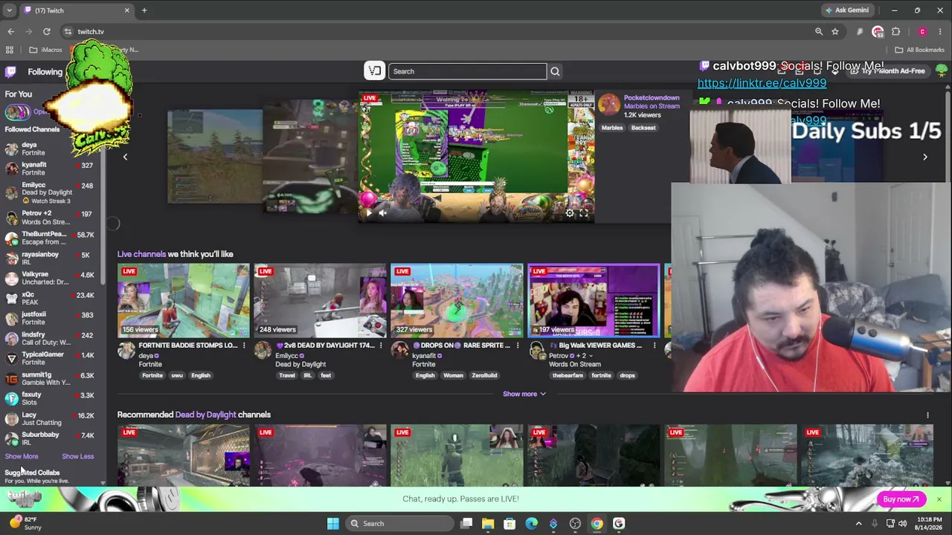Open Recommended Dead by Daylight section options

pos(927,415)
